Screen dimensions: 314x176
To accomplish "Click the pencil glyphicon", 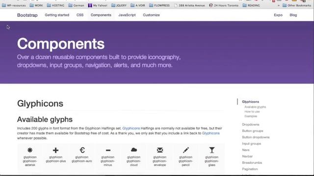I will click(185, 150).
